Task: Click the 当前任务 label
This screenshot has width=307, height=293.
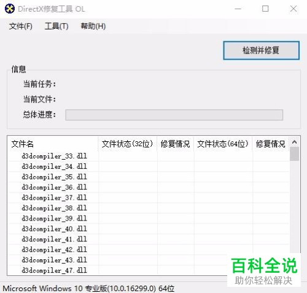Action: click(39, 84)
